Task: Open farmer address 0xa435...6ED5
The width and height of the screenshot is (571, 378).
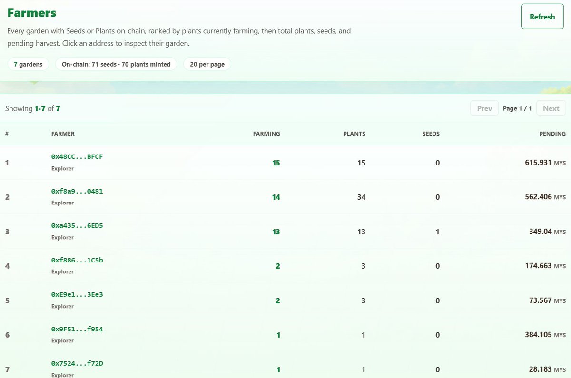Action: coord(77,225)
